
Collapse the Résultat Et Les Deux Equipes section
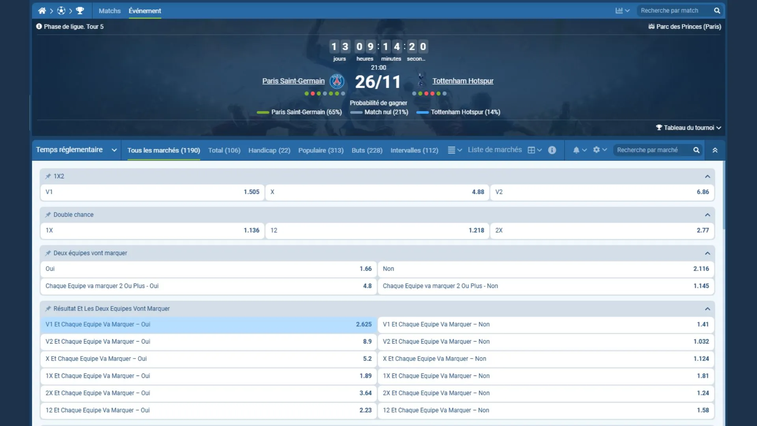707,309
